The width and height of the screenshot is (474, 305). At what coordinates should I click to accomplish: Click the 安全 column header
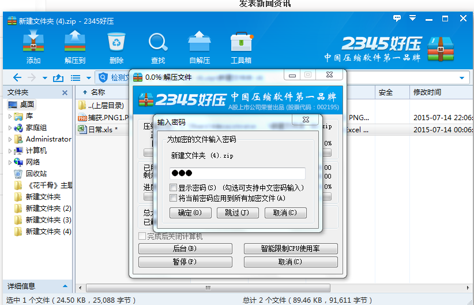coord(392,92)
